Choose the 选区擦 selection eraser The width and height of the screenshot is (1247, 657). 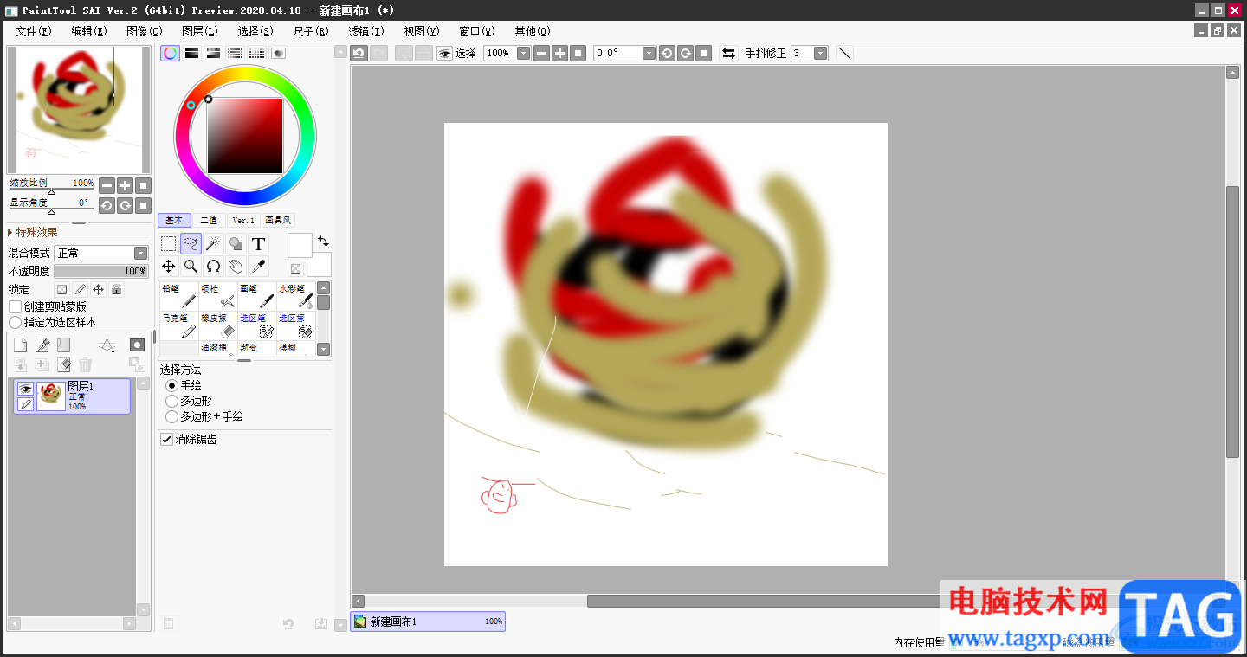click(296, 325)
